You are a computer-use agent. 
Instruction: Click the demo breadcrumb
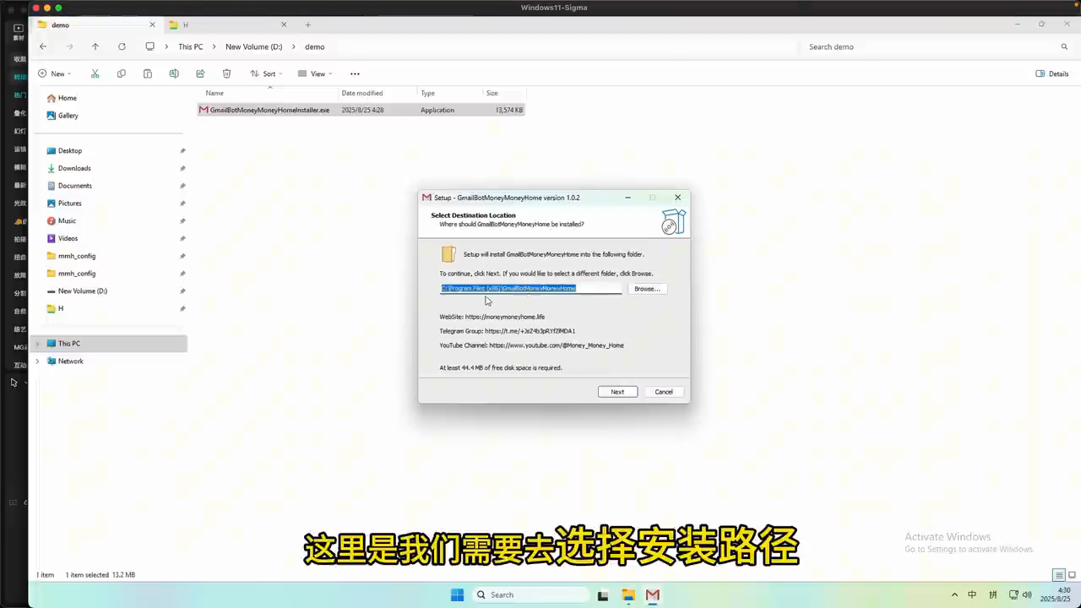click(315, 46)
